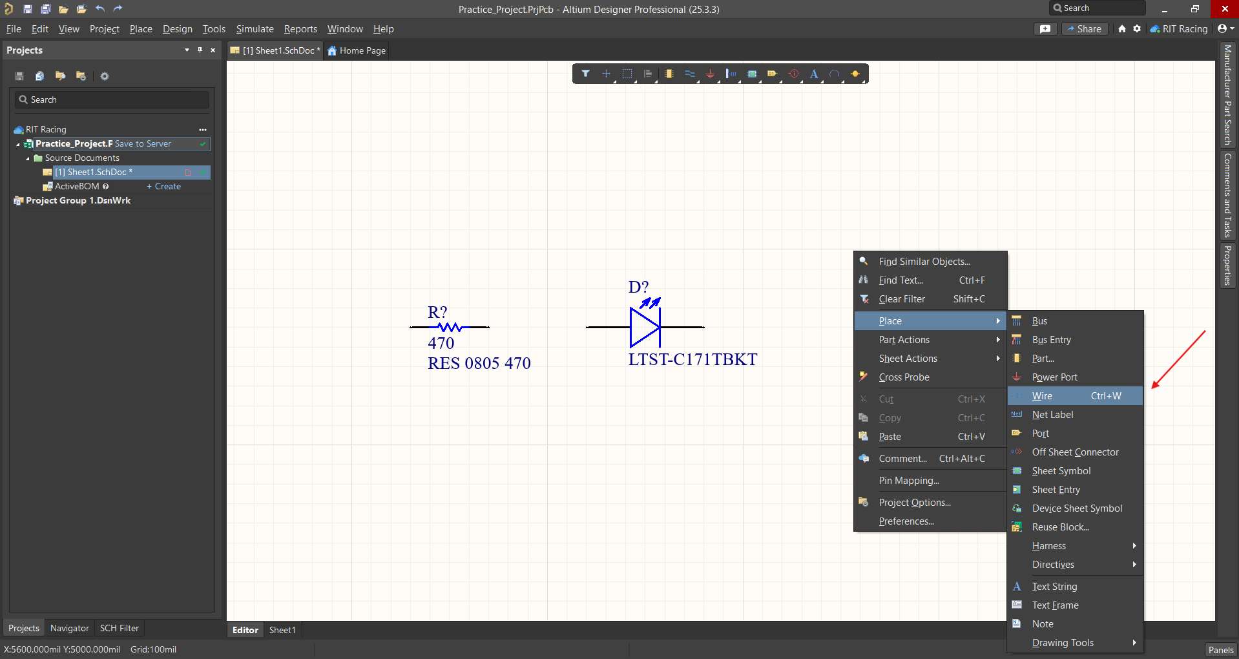Choose Net Label from the Place submenu
Viewport: 1239px width, 659px height.
click(x=1076, y=415)
